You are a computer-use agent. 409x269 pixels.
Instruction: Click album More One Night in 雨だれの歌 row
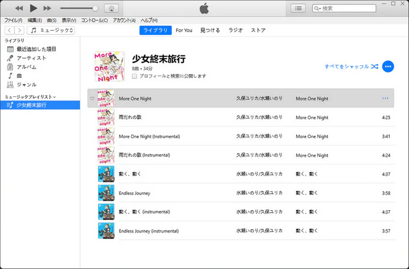pos(312,118)
